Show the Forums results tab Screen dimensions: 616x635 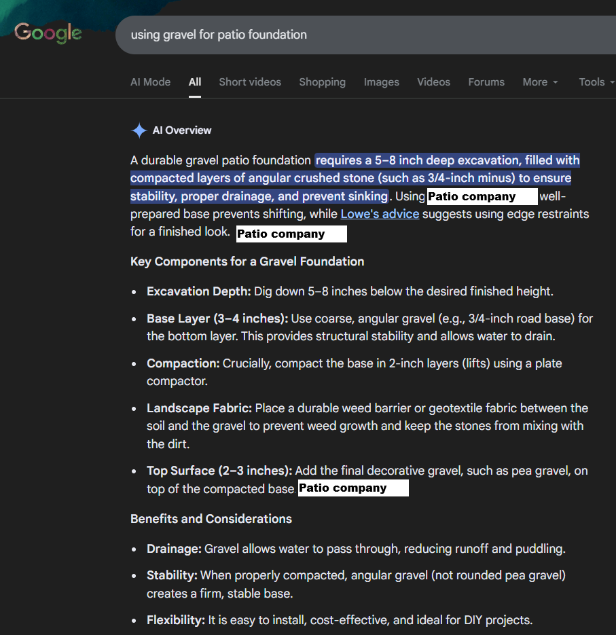click(486, 82)
